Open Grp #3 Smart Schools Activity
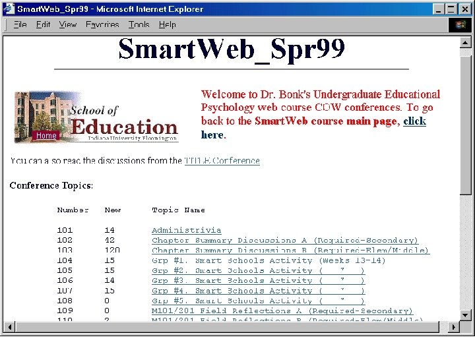475x356 pixels. [258, 281]
